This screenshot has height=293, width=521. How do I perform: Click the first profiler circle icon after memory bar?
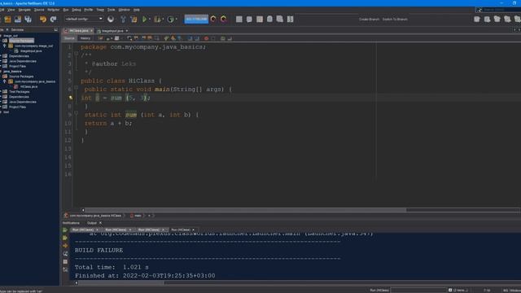[x=213, y=20]
